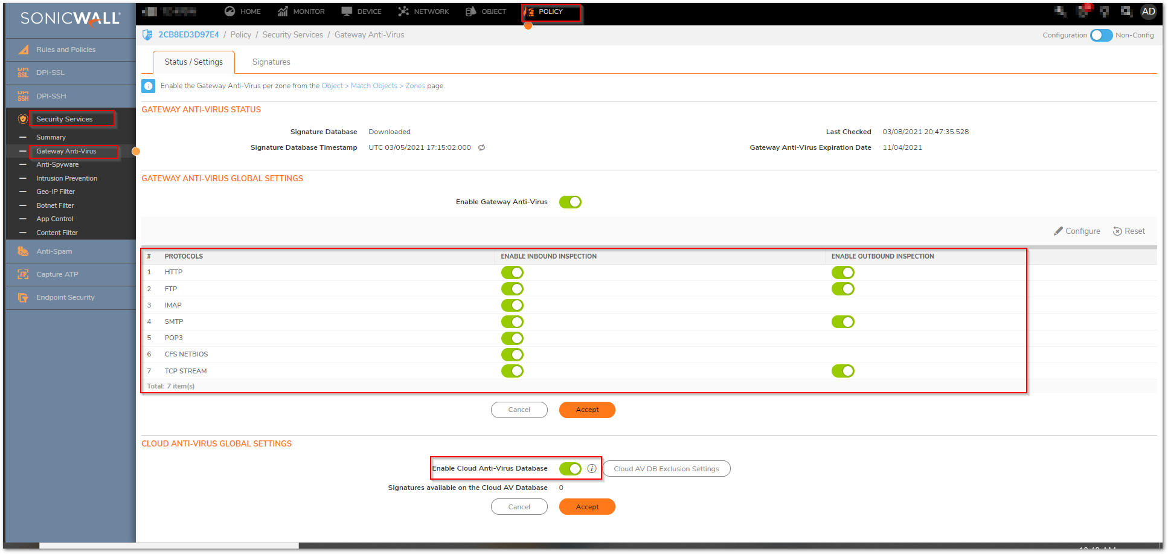Click the Match Objects link in the info hint
Viewport: 1168px width, 554px height.
click(x=374, y=86)
